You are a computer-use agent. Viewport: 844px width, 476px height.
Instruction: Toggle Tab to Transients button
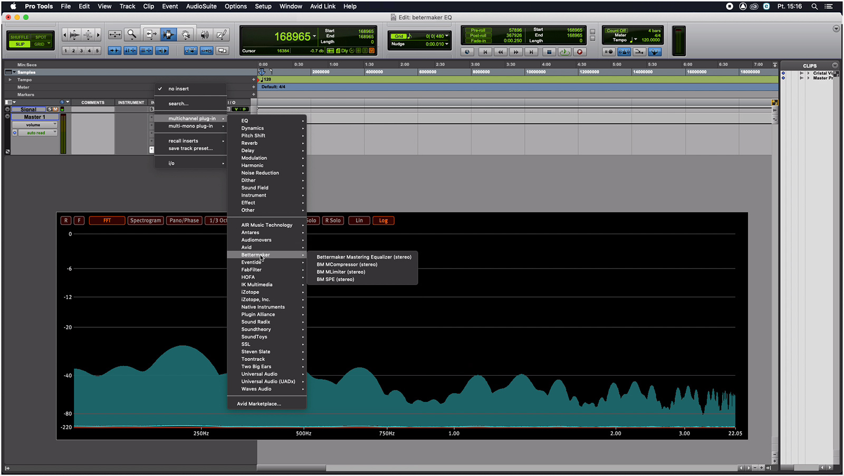coord(114,51)
